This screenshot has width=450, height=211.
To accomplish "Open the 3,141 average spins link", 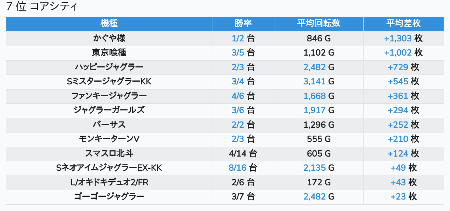I will coord(315,82).
